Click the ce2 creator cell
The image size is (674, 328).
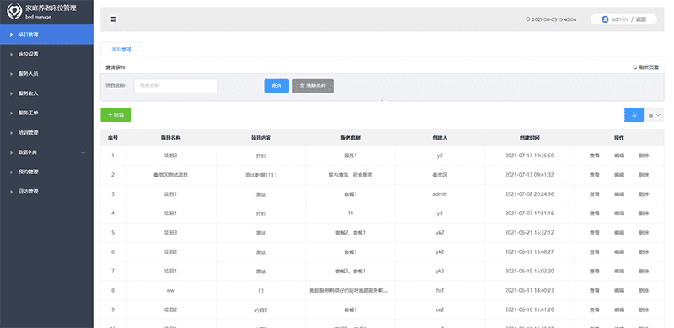click(440, 310)
